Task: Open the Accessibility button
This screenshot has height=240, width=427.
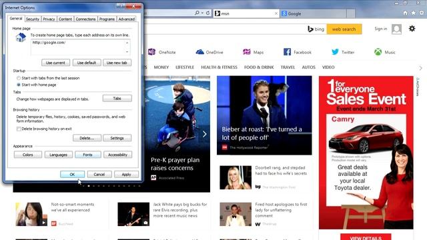Action: pyautogui.click(x=117, y=155)
